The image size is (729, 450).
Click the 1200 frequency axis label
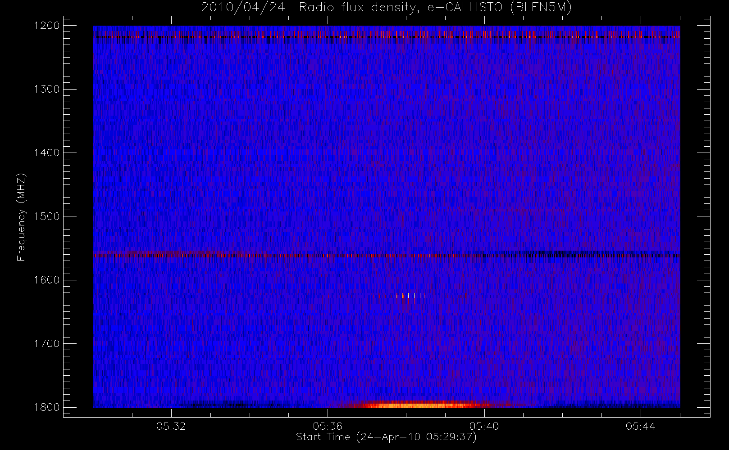point(47,26)
